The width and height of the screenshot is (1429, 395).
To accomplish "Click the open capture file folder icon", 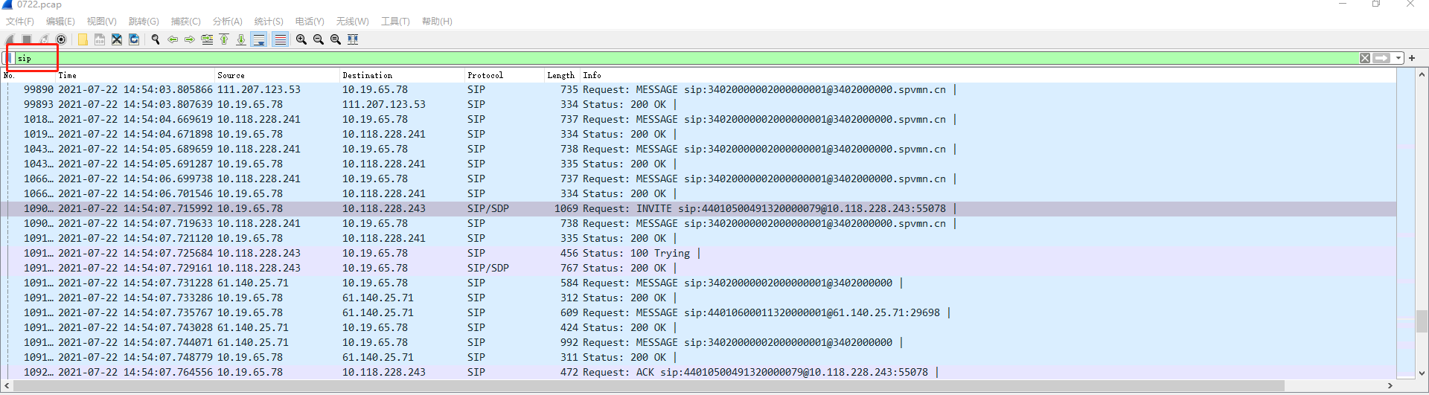I will click(x=83, y=39).
